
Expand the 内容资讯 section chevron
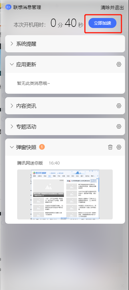12,106
